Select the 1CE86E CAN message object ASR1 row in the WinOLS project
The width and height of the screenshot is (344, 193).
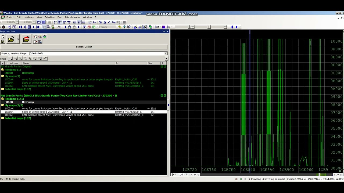[x=83, y=115]
